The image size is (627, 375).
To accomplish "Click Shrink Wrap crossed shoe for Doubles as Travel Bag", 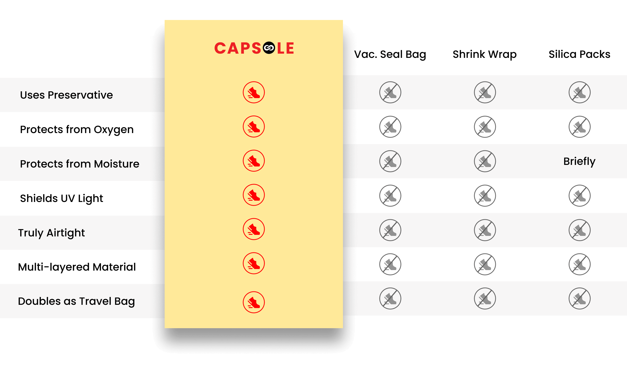I will [x=485, y=298].
